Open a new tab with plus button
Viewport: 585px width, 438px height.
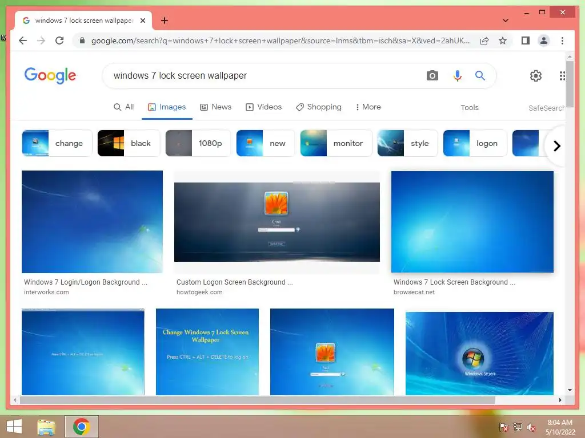click(164, 21)
